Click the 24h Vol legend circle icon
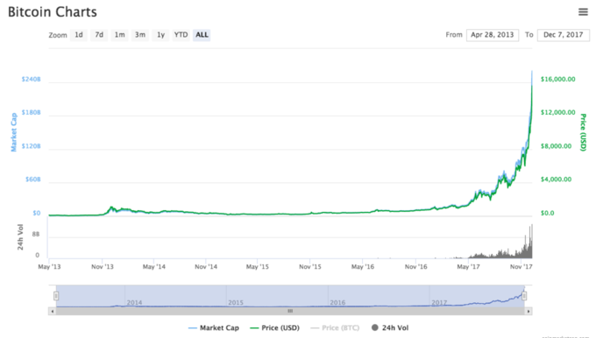The width and height of the screenshot is (596, 338). point(375,327)
